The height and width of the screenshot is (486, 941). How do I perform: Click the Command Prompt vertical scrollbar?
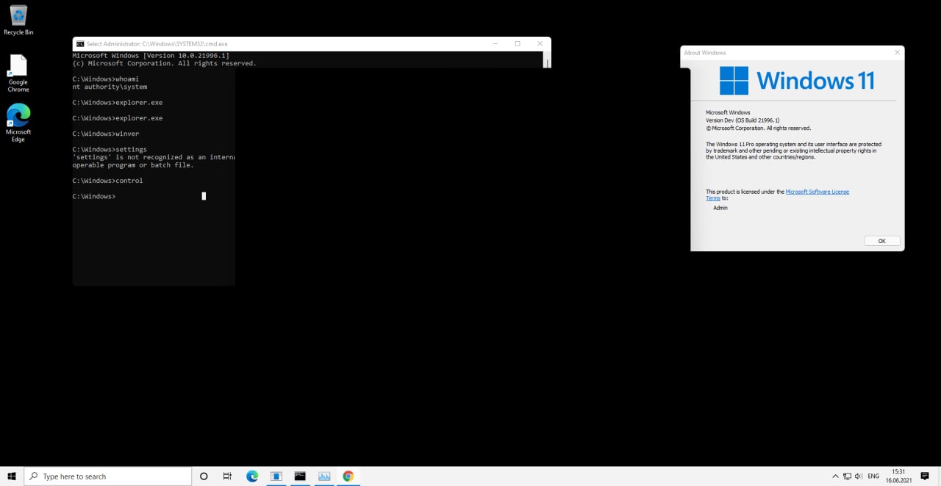click(x=546, y=59)
